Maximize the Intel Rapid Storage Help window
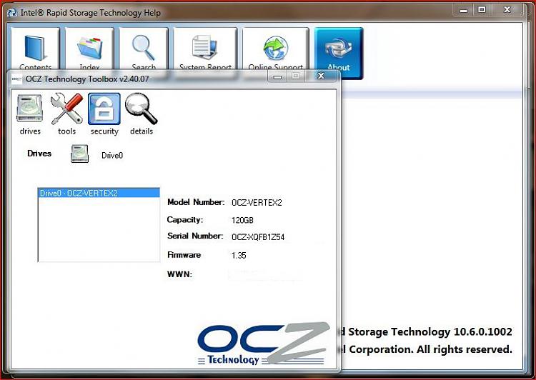The width and height of the screenshot is (536, 380). click(482, 10)
